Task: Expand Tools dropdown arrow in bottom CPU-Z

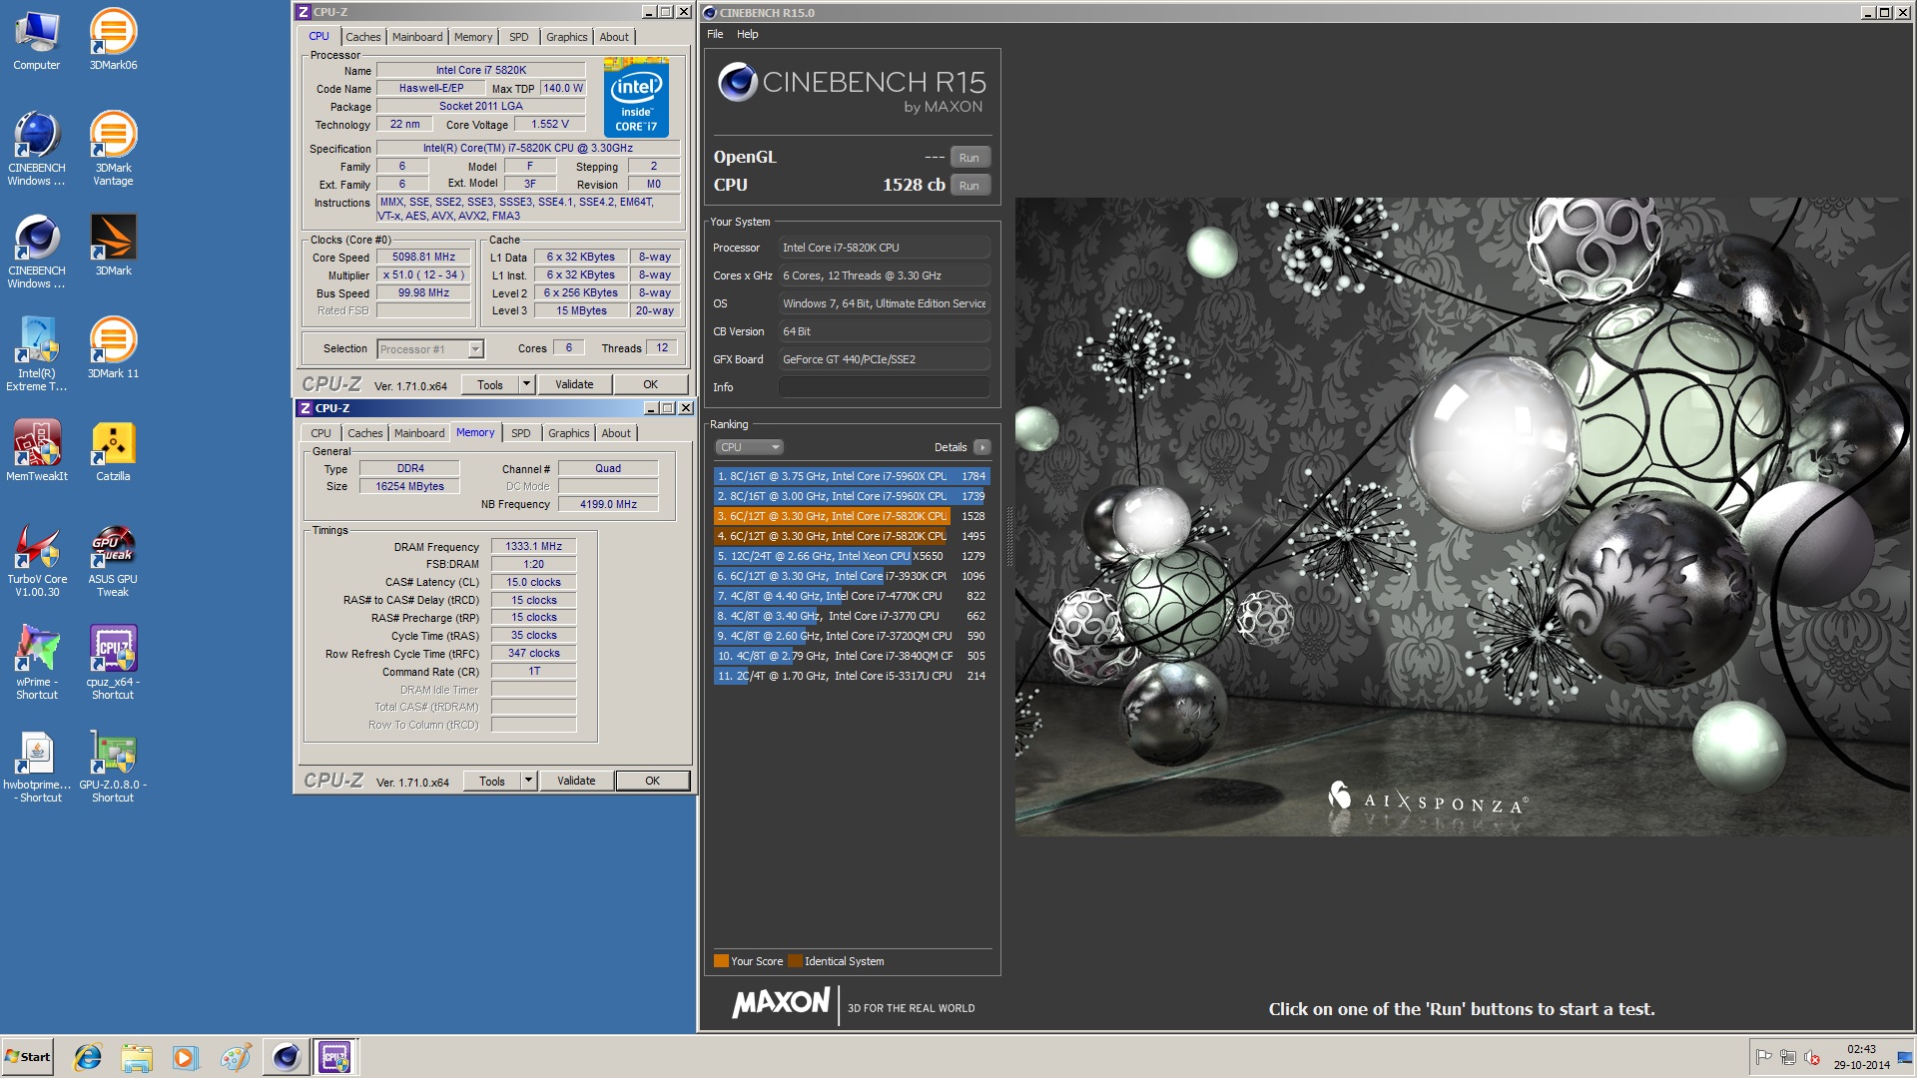Action: point(529,781)
